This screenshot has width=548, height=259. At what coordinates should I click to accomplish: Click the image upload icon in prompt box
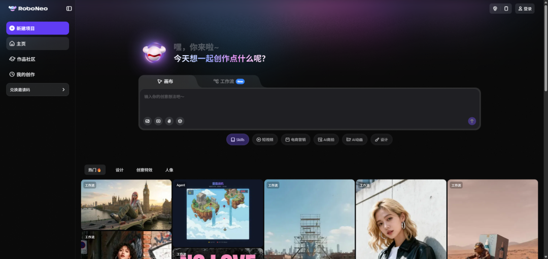click(x=147, y=121)
